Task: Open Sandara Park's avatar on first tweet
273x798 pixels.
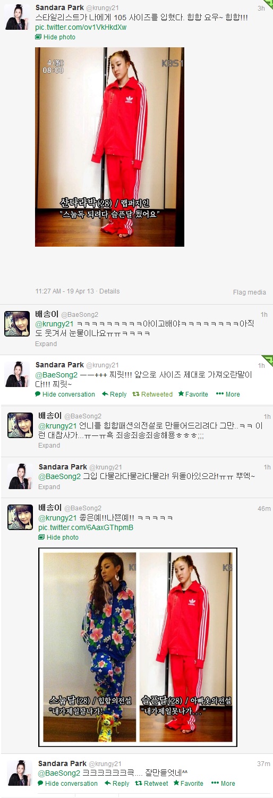Action: [x=17, y=16]
